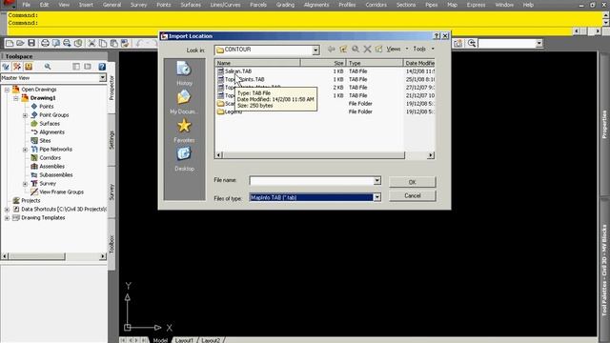Click the Toolspace magnifier search icon

pos(48,67)
